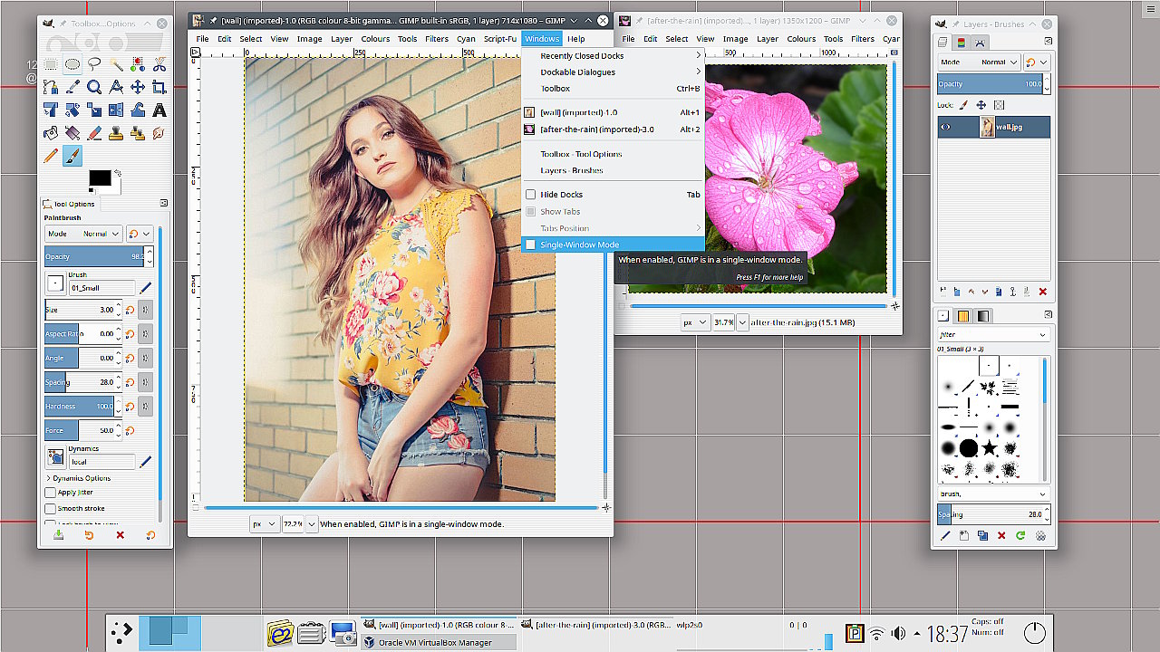This screenshot has height=652, width=1160.
Task: Click the taskbar clock showing 18:37
Action: [x=948, y=634]
